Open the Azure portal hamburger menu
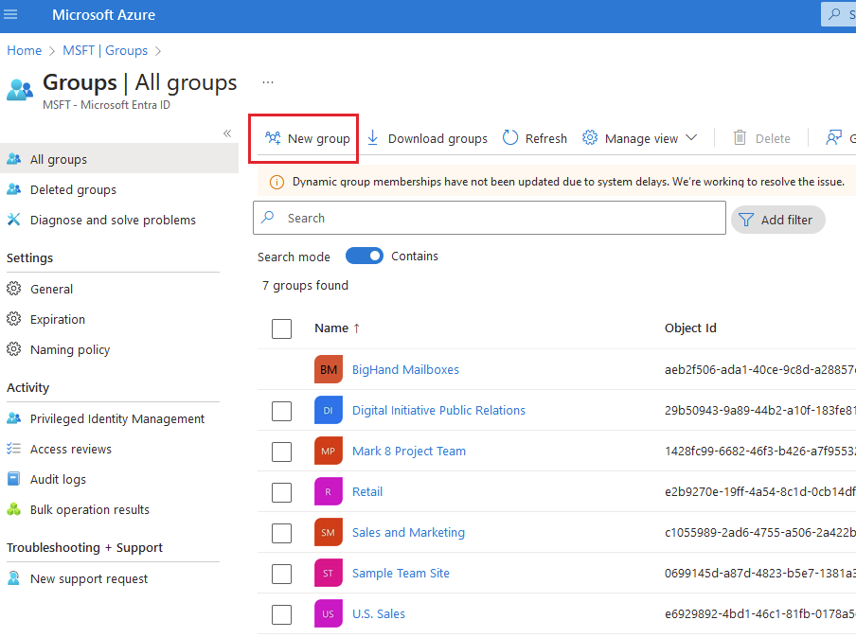 [10, 14]
